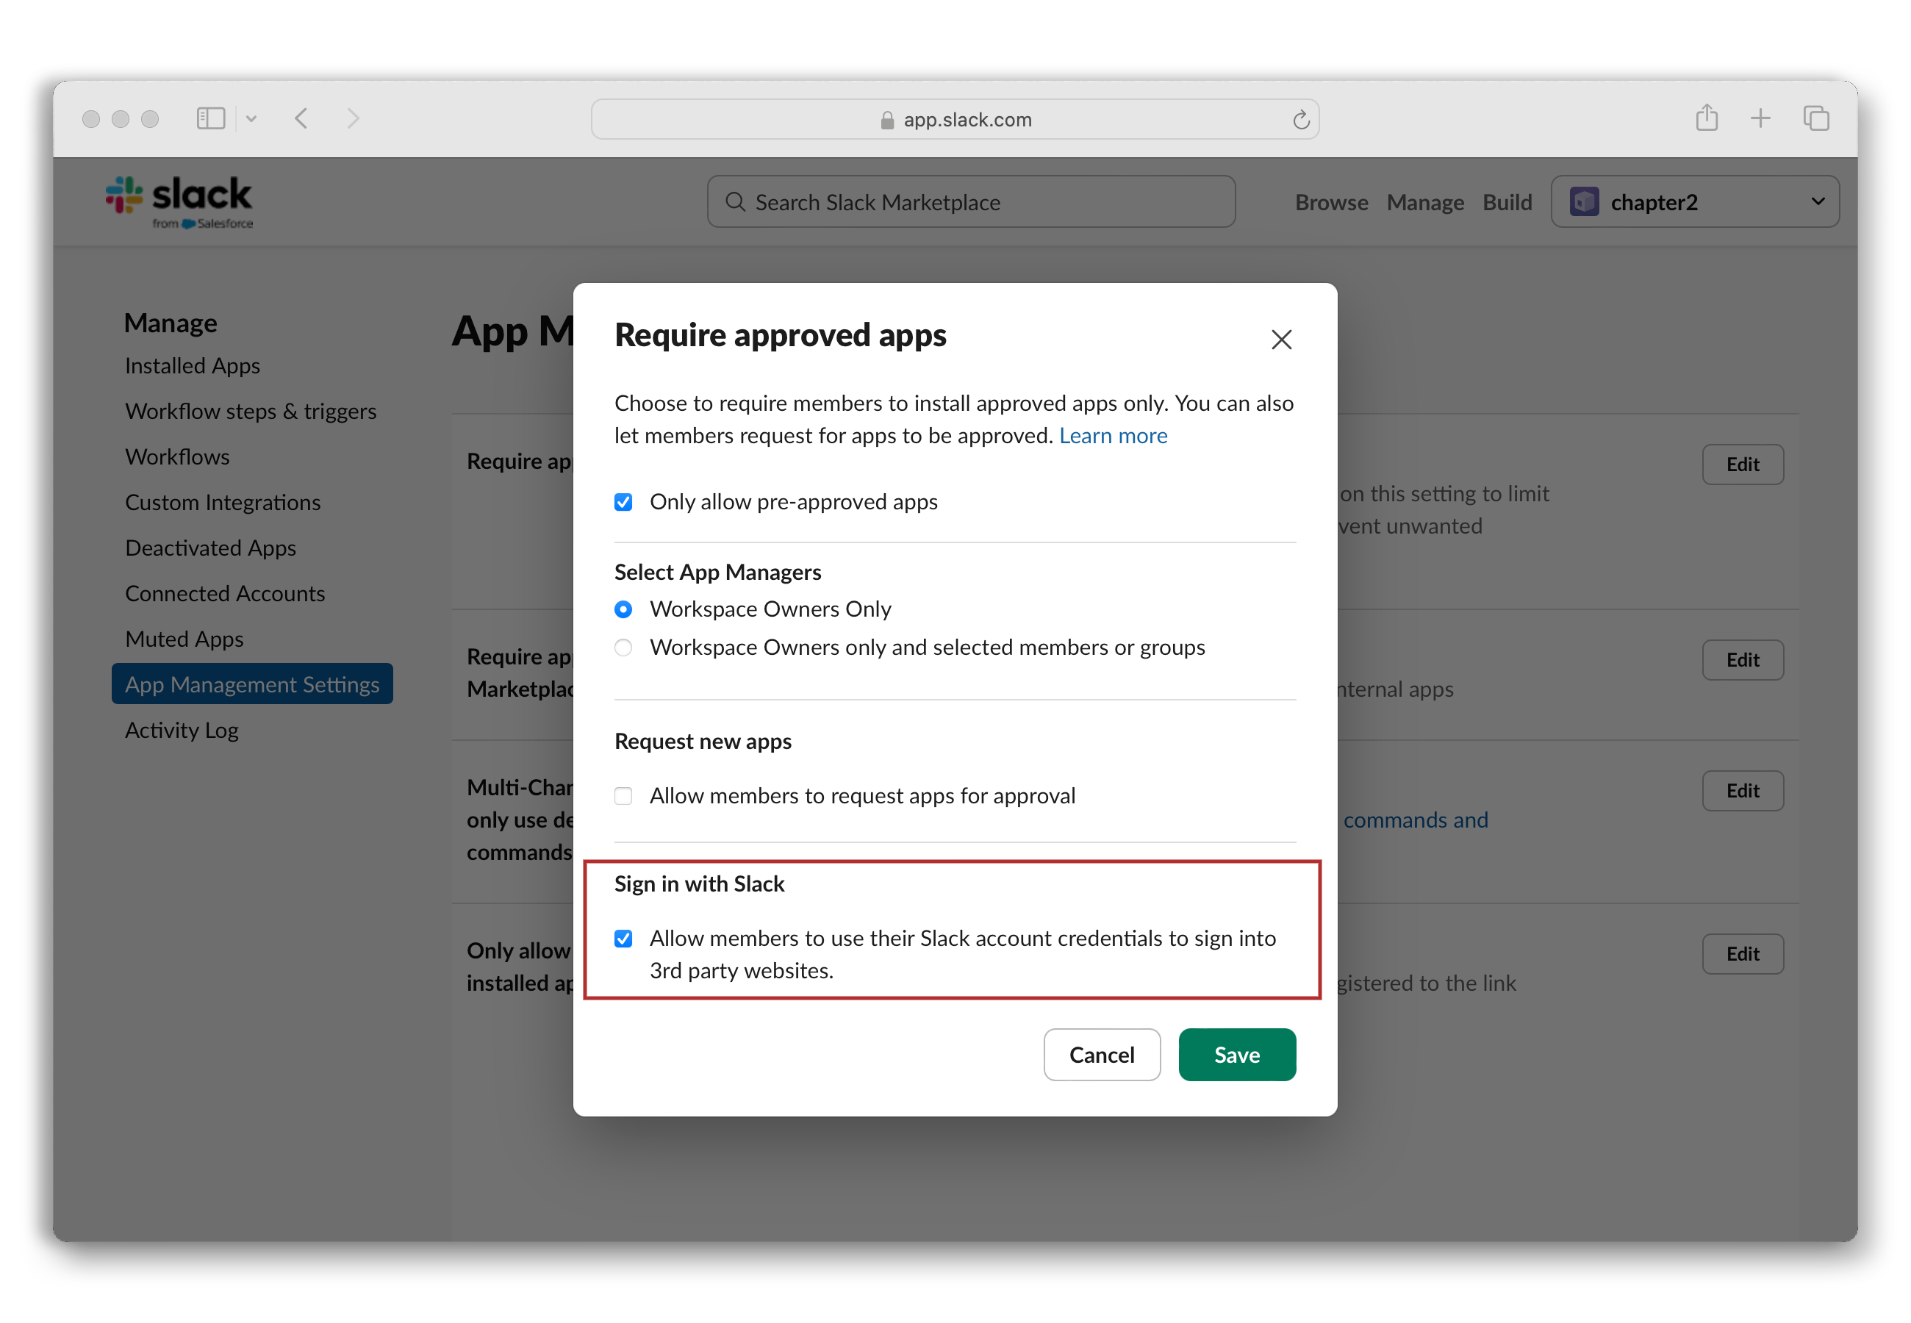Open the Manage menu in header
The width and height of the screenshot is (1911, 1323).
[x=1424, y=202]
